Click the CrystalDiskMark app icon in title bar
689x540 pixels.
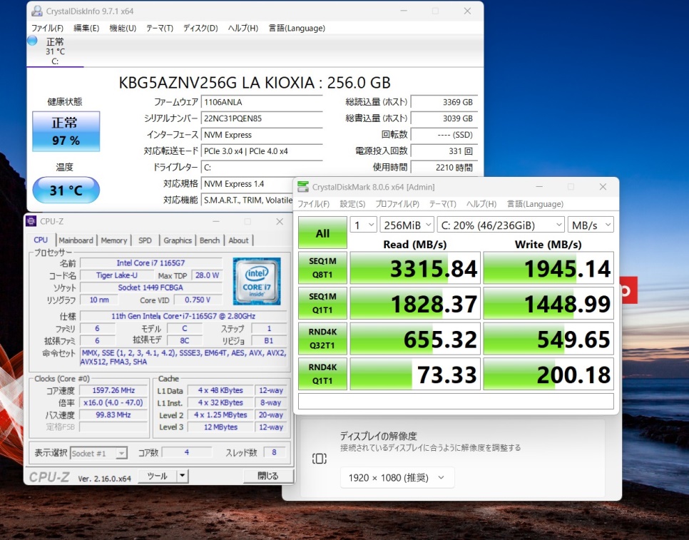303,187
